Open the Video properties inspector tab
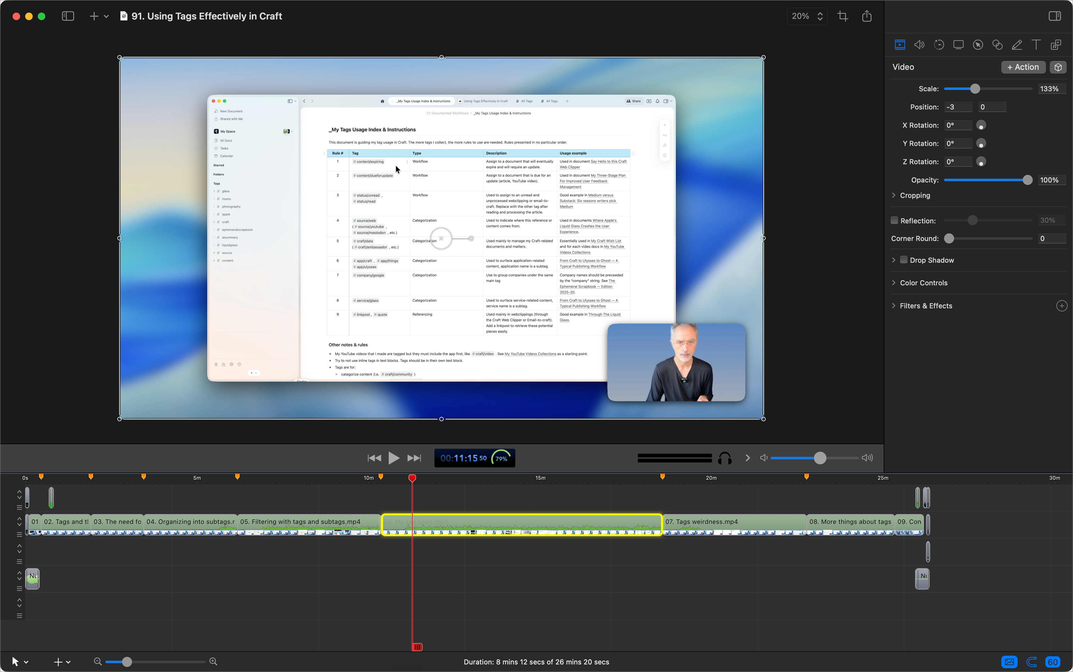The image size is (1073, 672). [x=900, y=44]
